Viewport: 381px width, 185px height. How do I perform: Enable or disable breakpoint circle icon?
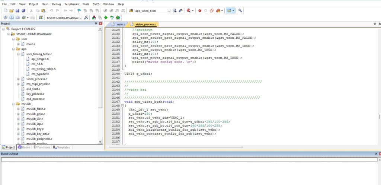pos(205,11)
